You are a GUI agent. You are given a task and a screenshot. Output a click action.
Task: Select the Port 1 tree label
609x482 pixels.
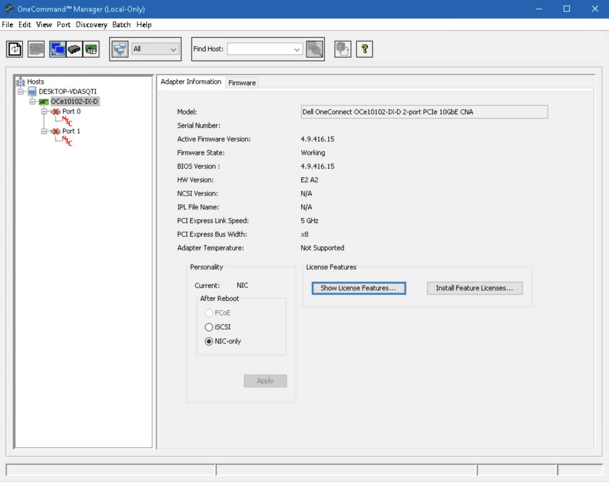(x=72, y=131)
